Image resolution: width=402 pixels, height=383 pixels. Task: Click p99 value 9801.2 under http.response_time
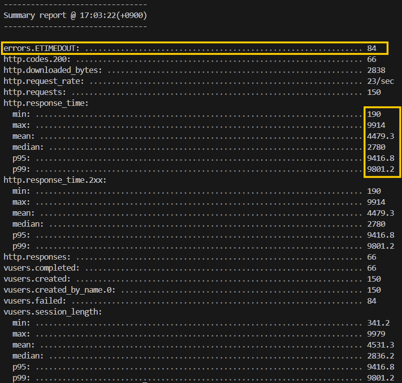[381, 169]
